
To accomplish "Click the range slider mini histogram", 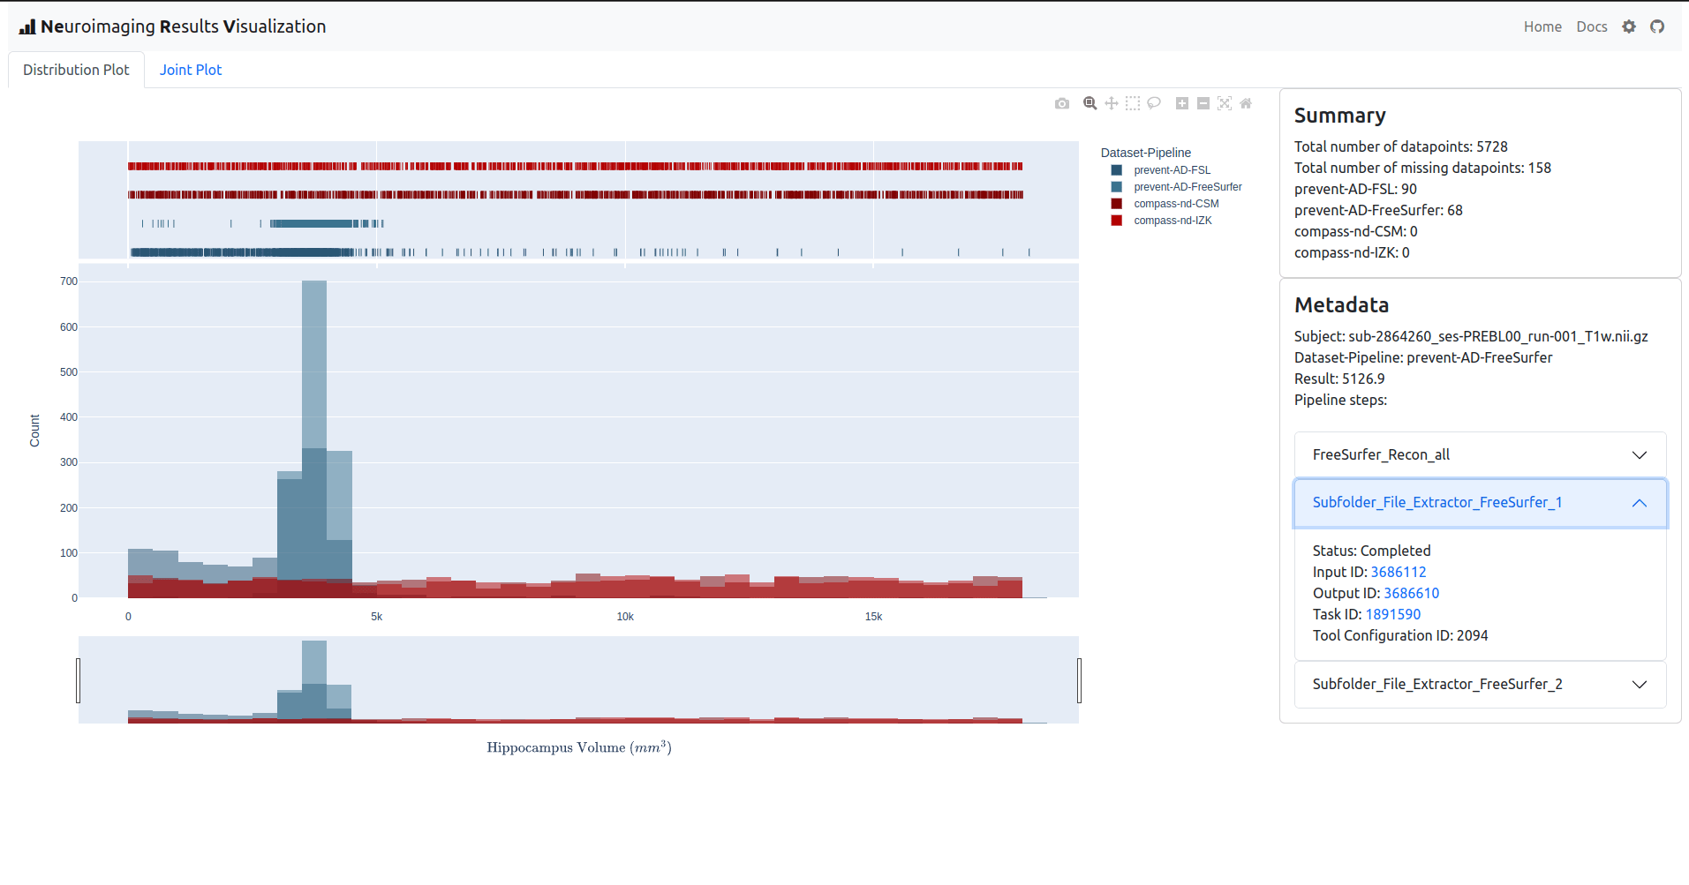I will pyautogui.click(x=578, y=680).
